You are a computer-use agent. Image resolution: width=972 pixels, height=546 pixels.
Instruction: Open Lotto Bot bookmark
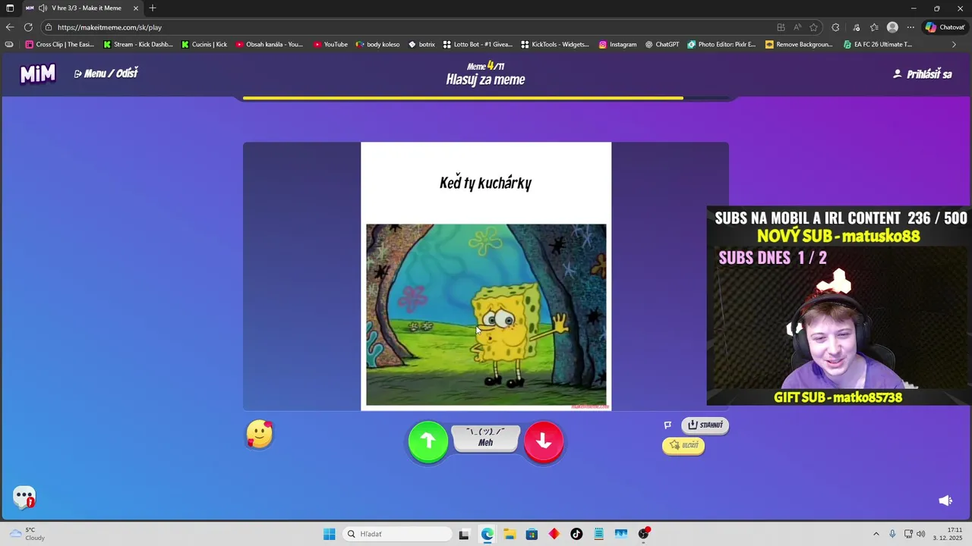click(x=478, y=45)
